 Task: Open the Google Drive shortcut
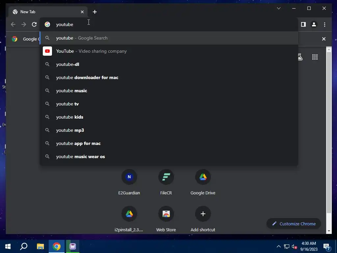[x=203, y=183]
